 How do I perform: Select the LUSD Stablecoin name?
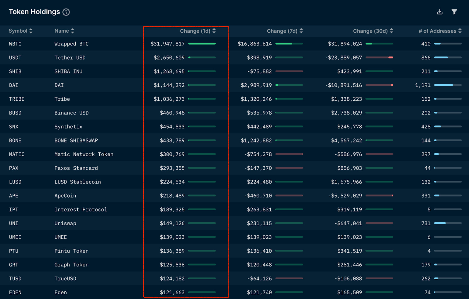[x=78, y=182]
